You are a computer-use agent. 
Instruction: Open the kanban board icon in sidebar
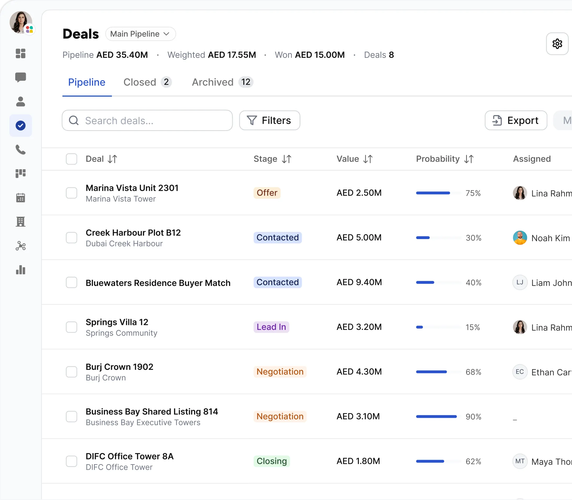pyautogui.click(x=21, y=174)
